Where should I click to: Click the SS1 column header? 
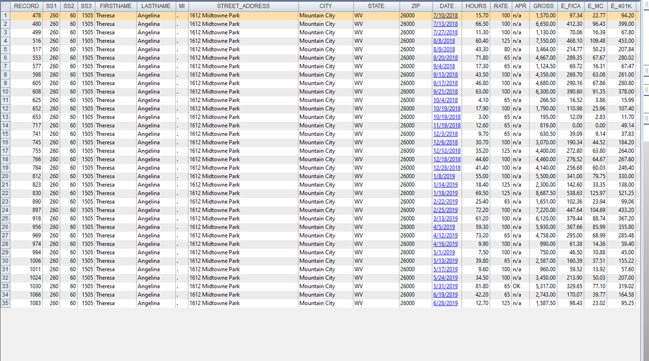pyautogui.click(x=51, y=6)
